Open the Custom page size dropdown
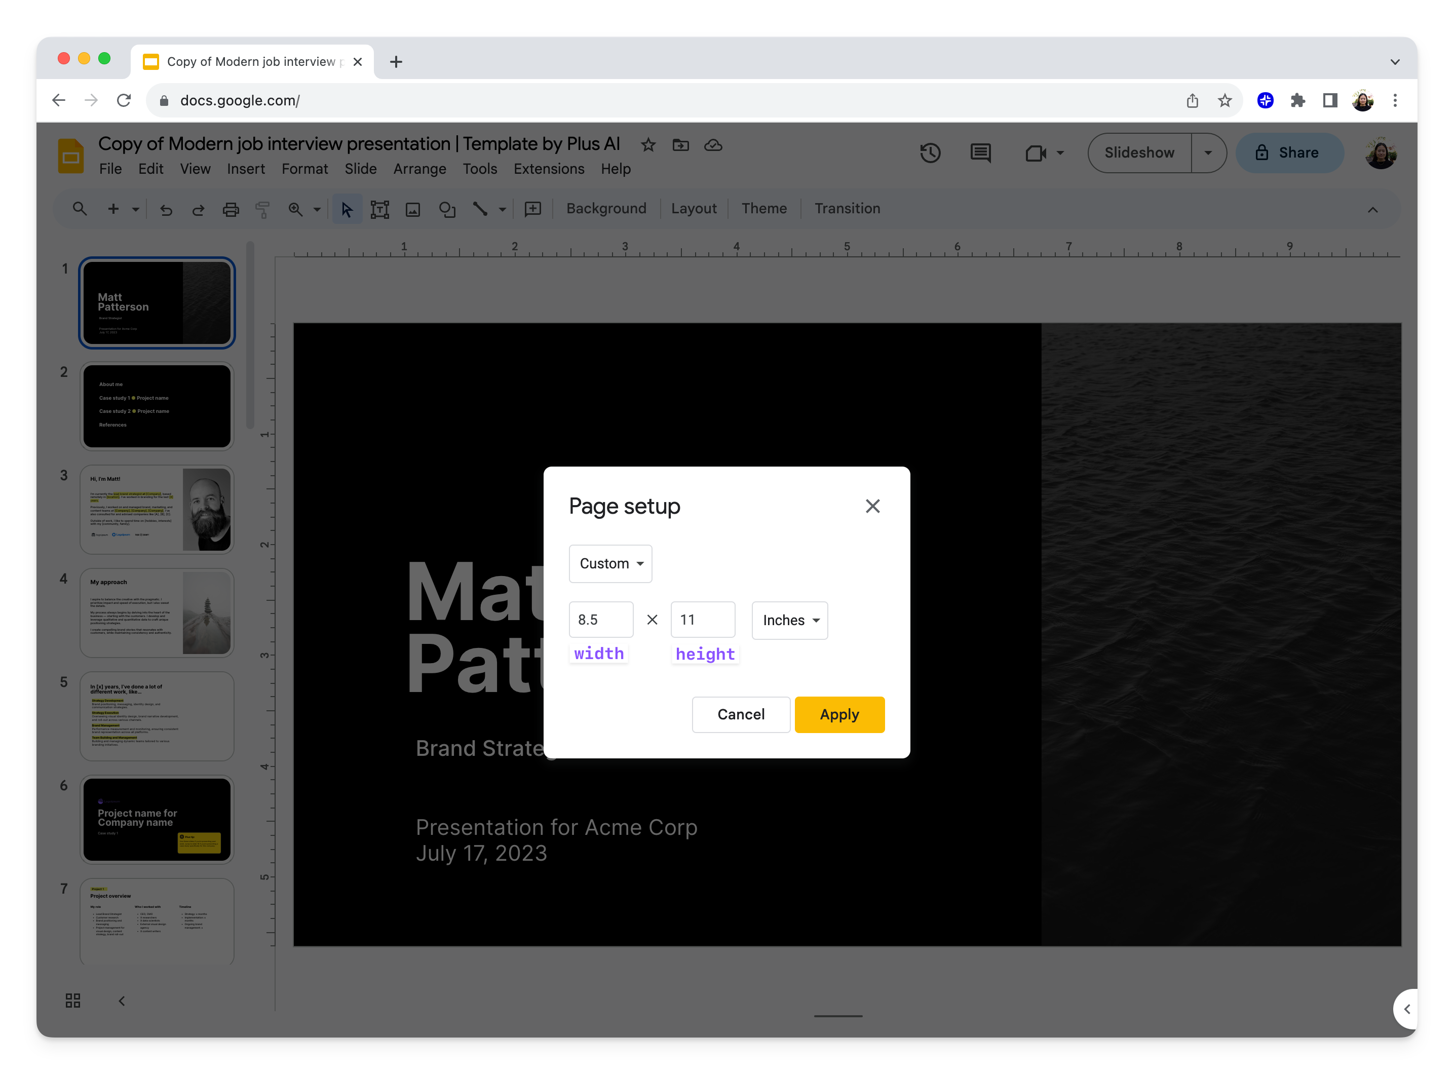This screenshot has height=1074, width=1454. pos(610,564)
